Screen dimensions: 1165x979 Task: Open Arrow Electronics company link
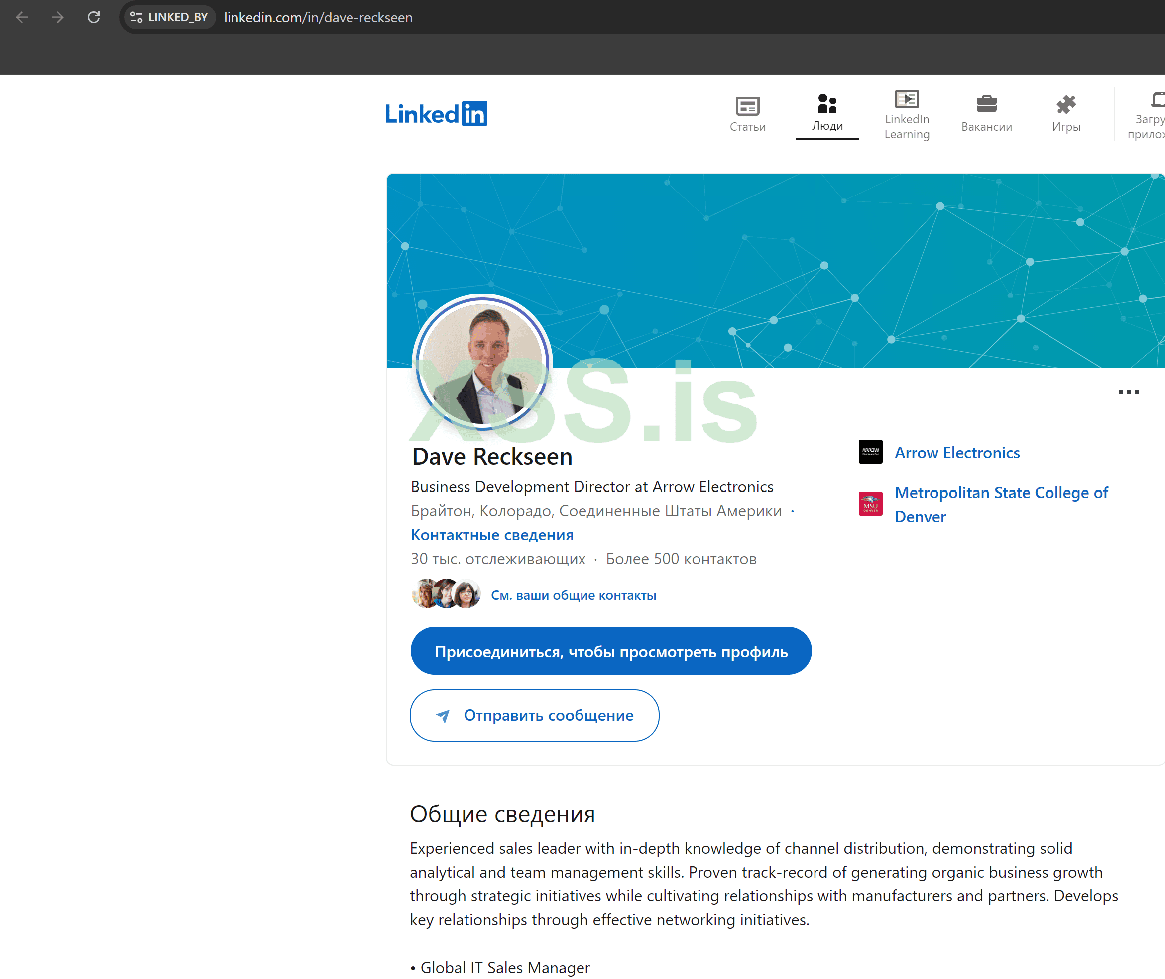point(957,453)
